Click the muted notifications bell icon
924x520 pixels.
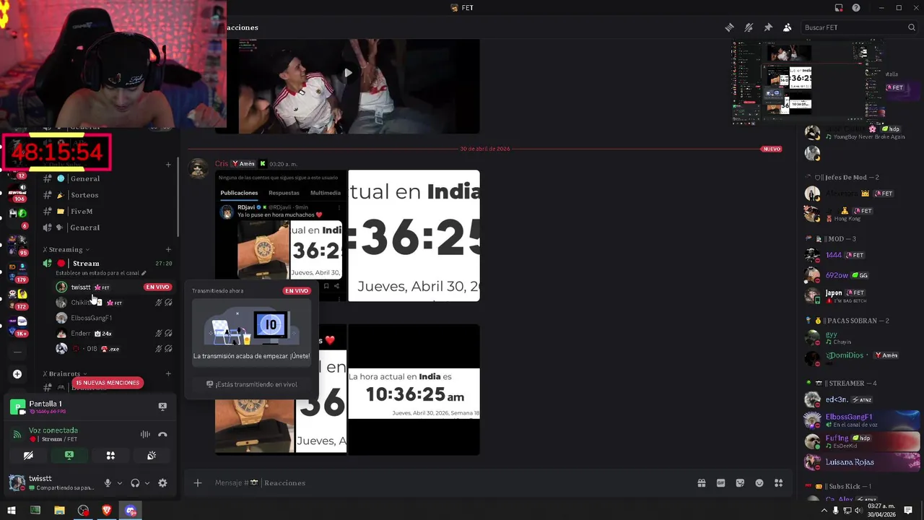(749, 27)
